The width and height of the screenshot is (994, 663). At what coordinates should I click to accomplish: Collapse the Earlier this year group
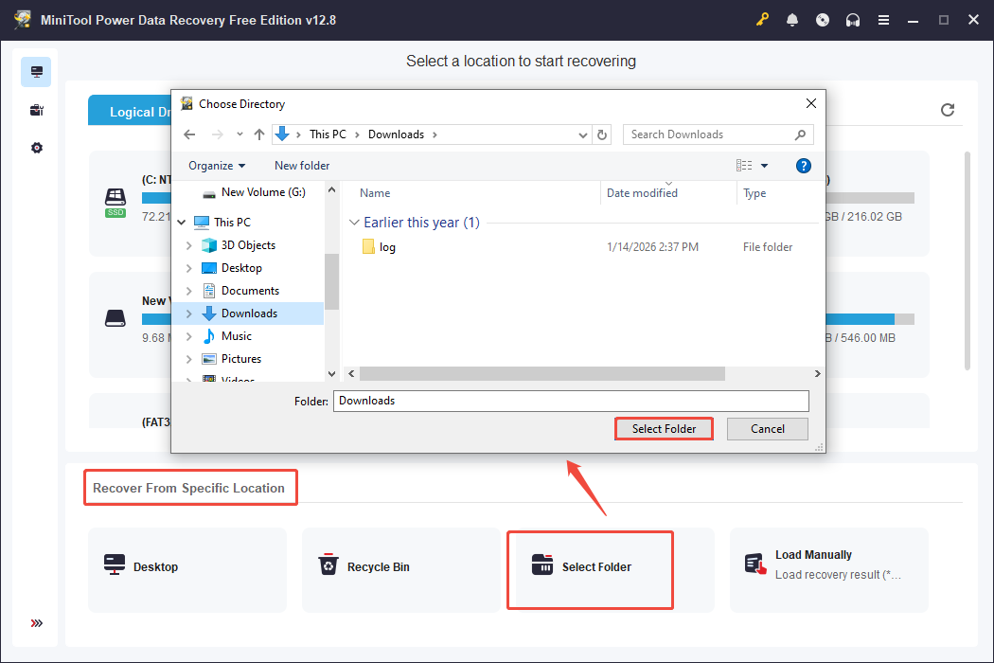point(355,222)
